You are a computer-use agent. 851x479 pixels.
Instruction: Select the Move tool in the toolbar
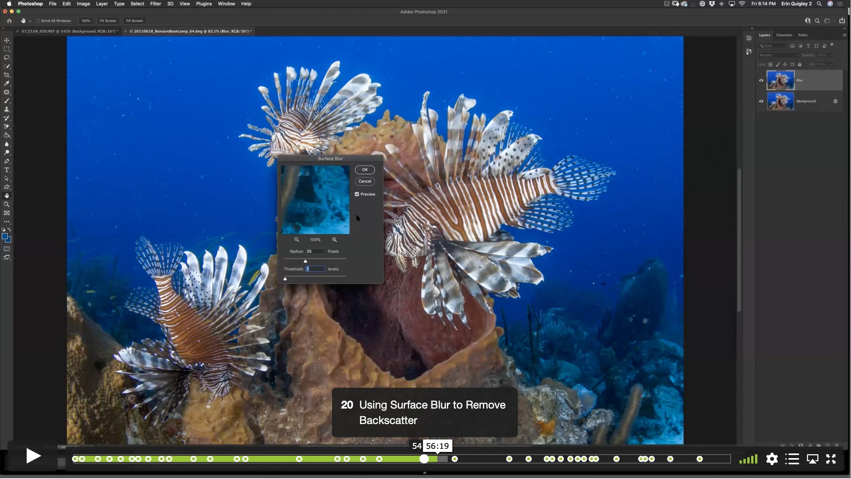coord(7,40)
